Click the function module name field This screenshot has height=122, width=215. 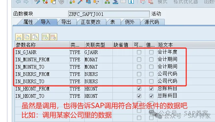pyautogui.click(x=109, y=14)
